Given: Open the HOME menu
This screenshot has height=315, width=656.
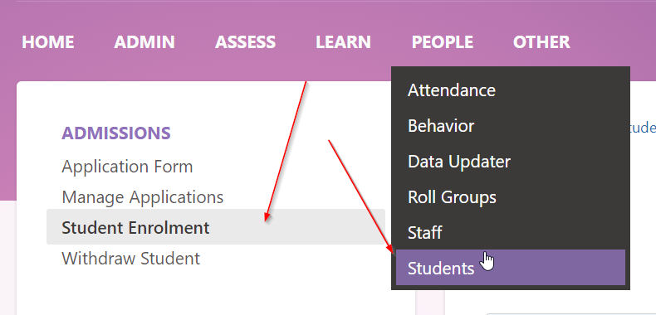Looking at the screenshot, I should click(x=47, y=42).
